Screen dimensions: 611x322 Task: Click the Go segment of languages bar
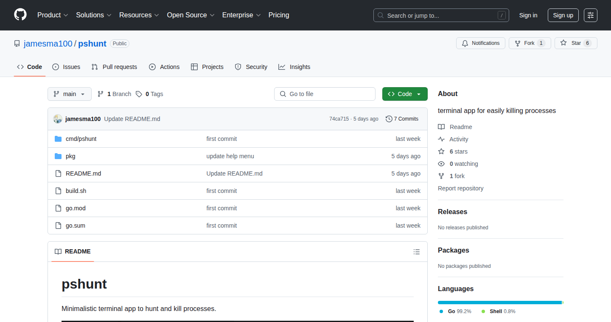(500, 303)
